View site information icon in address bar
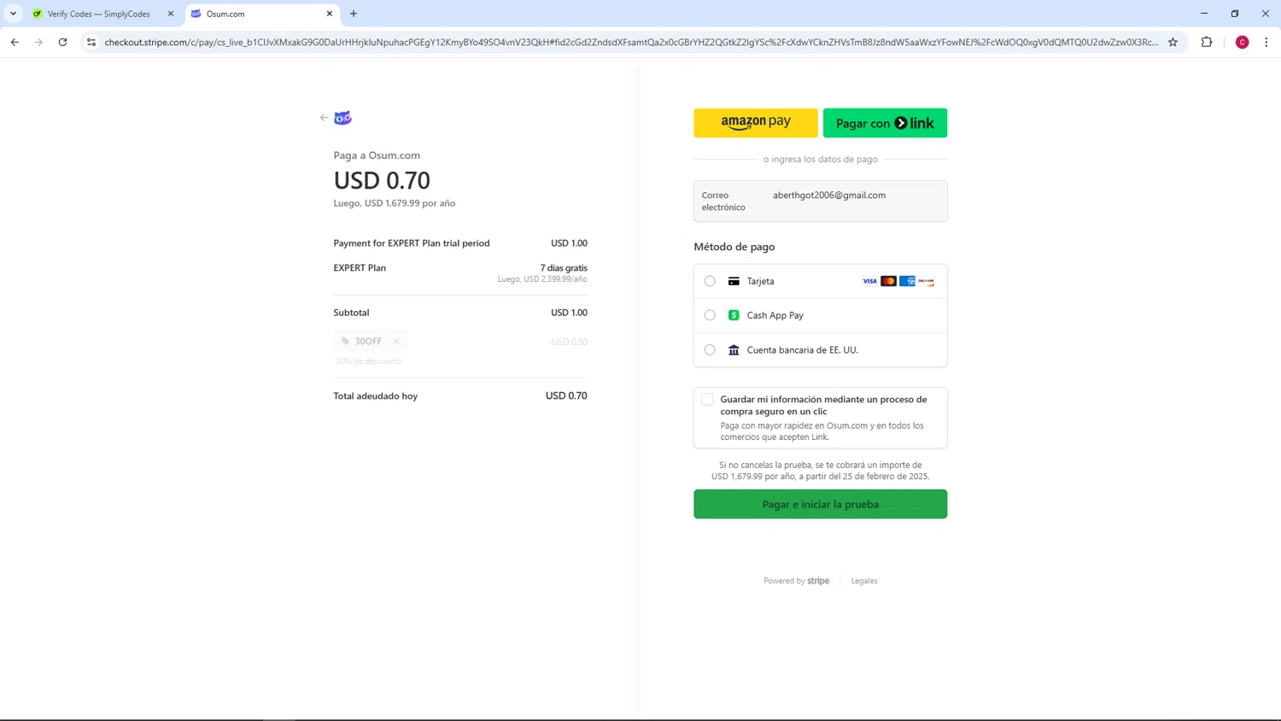Screen dimensions: 1281x721 pyautogui.click(x=91, y=42)
